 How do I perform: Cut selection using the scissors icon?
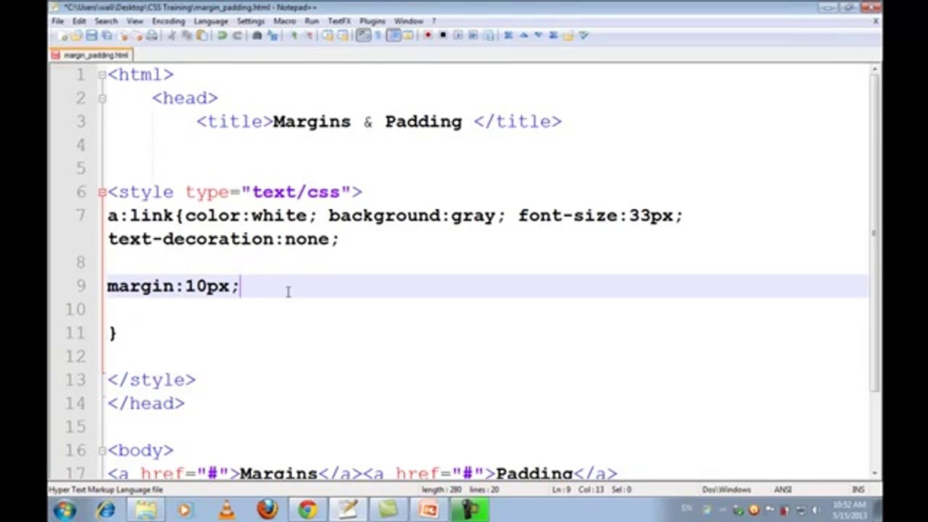(x=172, y=35)
